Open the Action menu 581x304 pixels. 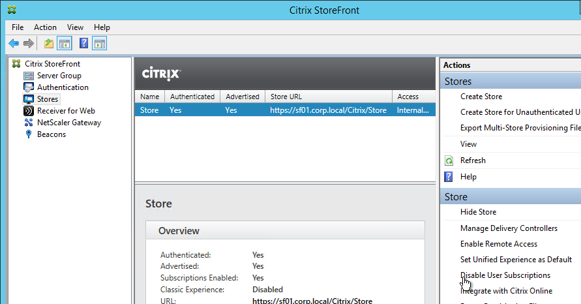[45, 27]
